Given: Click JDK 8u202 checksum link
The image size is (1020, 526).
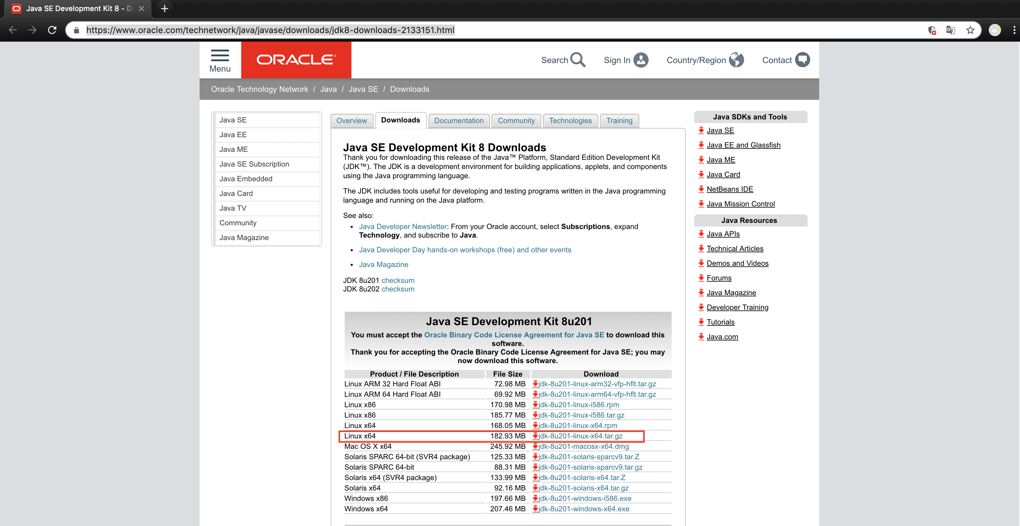Looking at the screenshot, I should [x=398, y=289].
